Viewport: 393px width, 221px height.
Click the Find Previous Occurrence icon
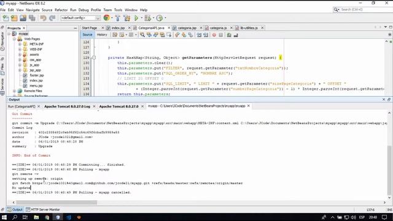(149, 35)
